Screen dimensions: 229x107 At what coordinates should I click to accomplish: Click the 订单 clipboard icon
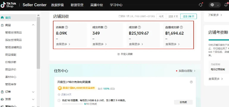click(x=2, y=92)
